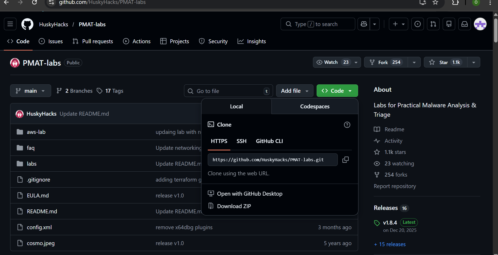Open the HuskyHacks owner link in breadcrumb

coord(54,24)
